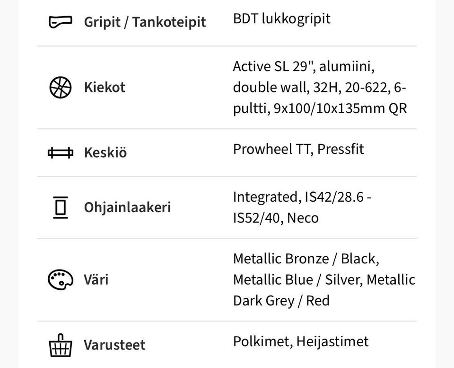Click the Metallic Dark Grey / Red text
The height and width of the screenshot is (368, 454).
click(x=281, y=300)
